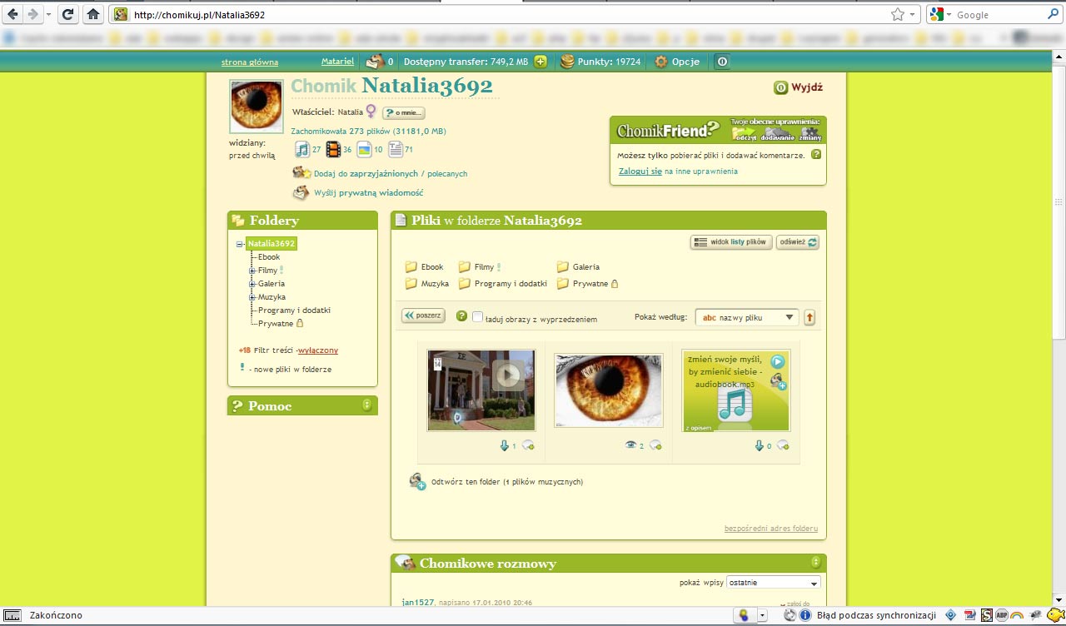Click the 'poszerz' widen button

pyautogui.click(x=423, y=316)
